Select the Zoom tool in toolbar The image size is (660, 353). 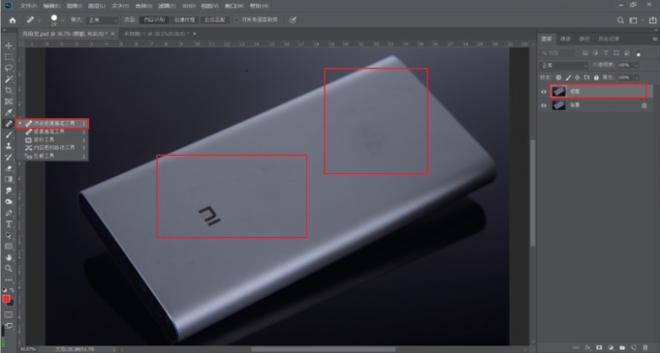coord(9,269)
